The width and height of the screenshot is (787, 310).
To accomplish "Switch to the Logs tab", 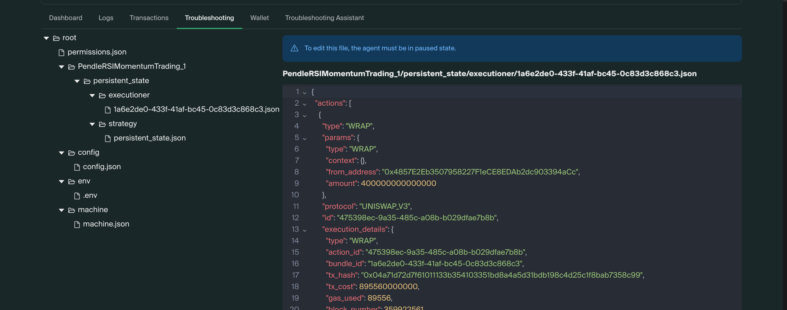I will pyautogui.click(x=106, y=18).
